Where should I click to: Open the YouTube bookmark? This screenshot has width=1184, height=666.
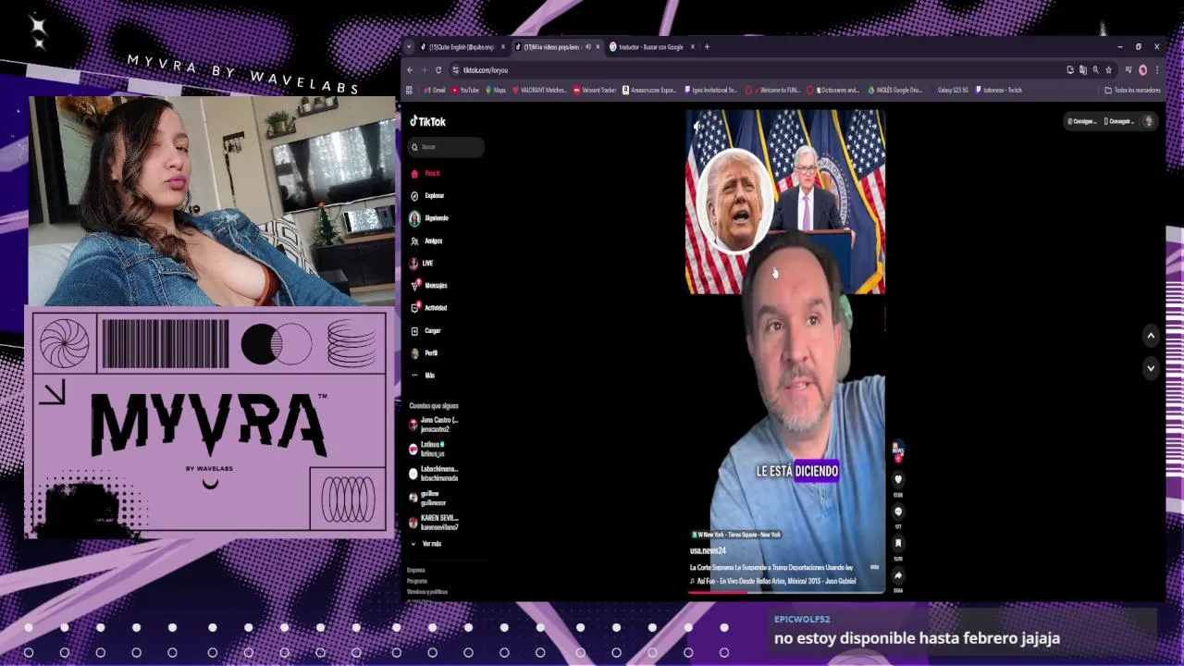click(465, 91)
